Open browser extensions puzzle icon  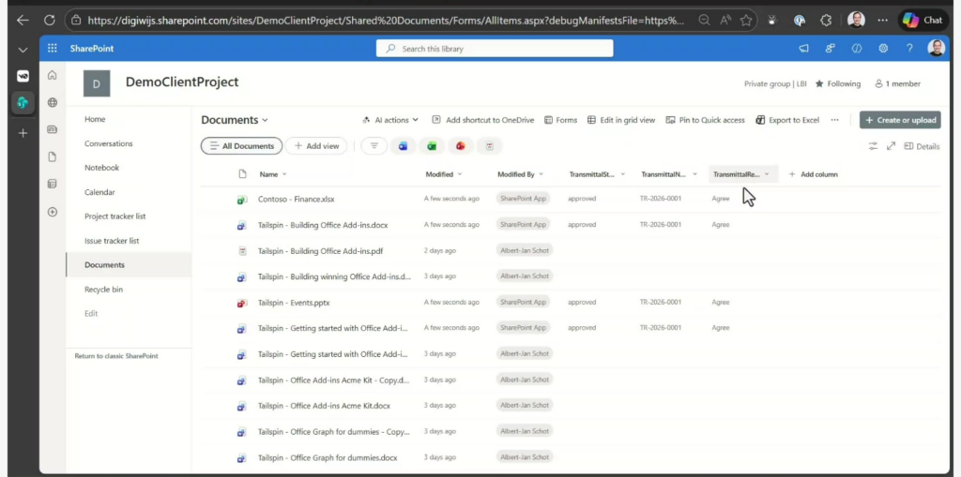coord(826,21)
